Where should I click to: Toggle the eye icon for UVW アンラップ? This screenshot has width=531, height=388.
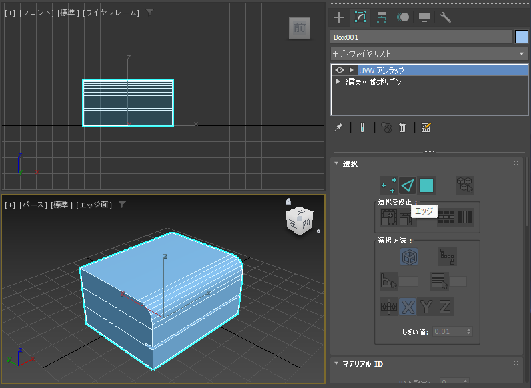tap(340, 70)
